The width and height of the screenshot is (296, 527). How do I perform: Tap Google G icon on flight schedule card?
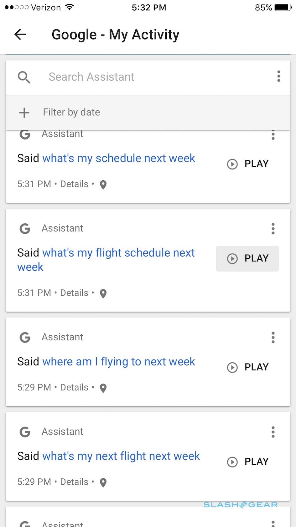[x=25, y=228]
